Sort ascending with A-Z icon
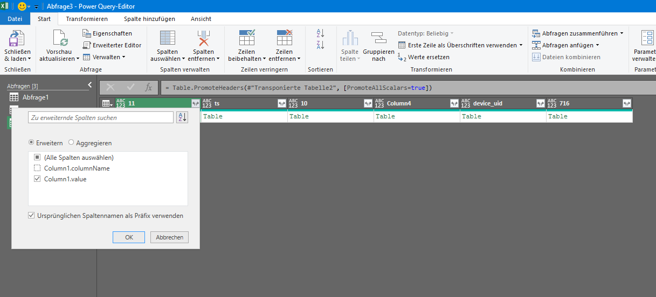 (x=321, y=33)
